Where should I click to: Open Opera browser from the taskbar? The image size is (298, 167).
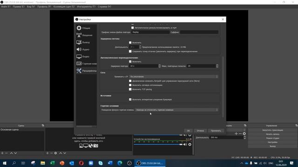pos(81,163)
